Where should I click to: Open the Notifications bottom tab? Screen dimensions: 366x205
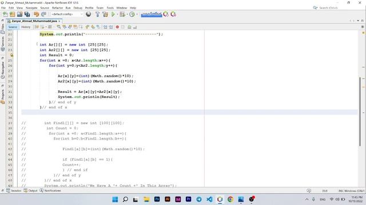coord(50,191)
